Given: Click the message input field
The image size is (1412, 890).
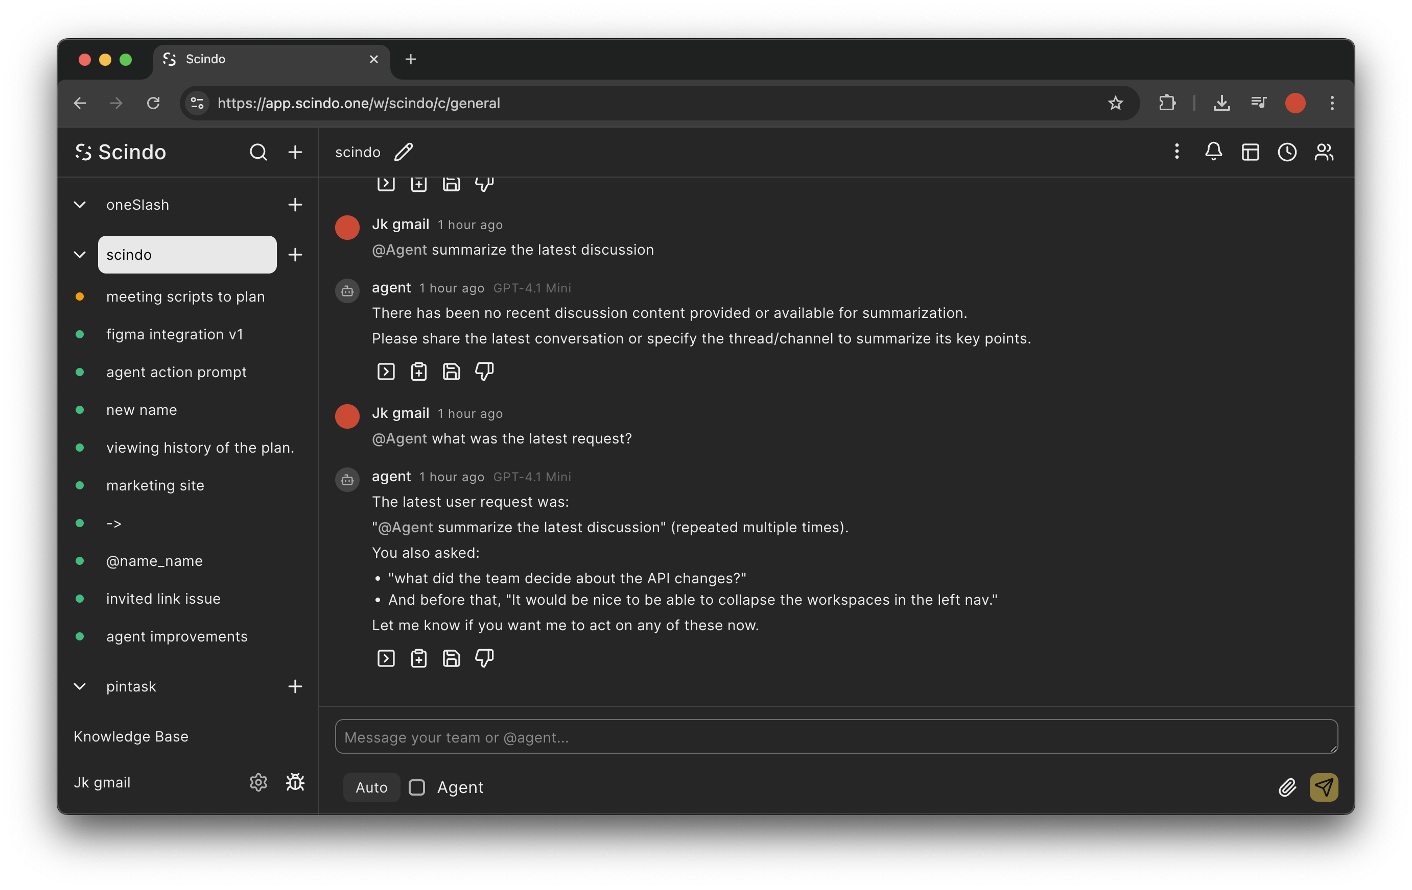Looking at the screenshot, I should 836,736.
